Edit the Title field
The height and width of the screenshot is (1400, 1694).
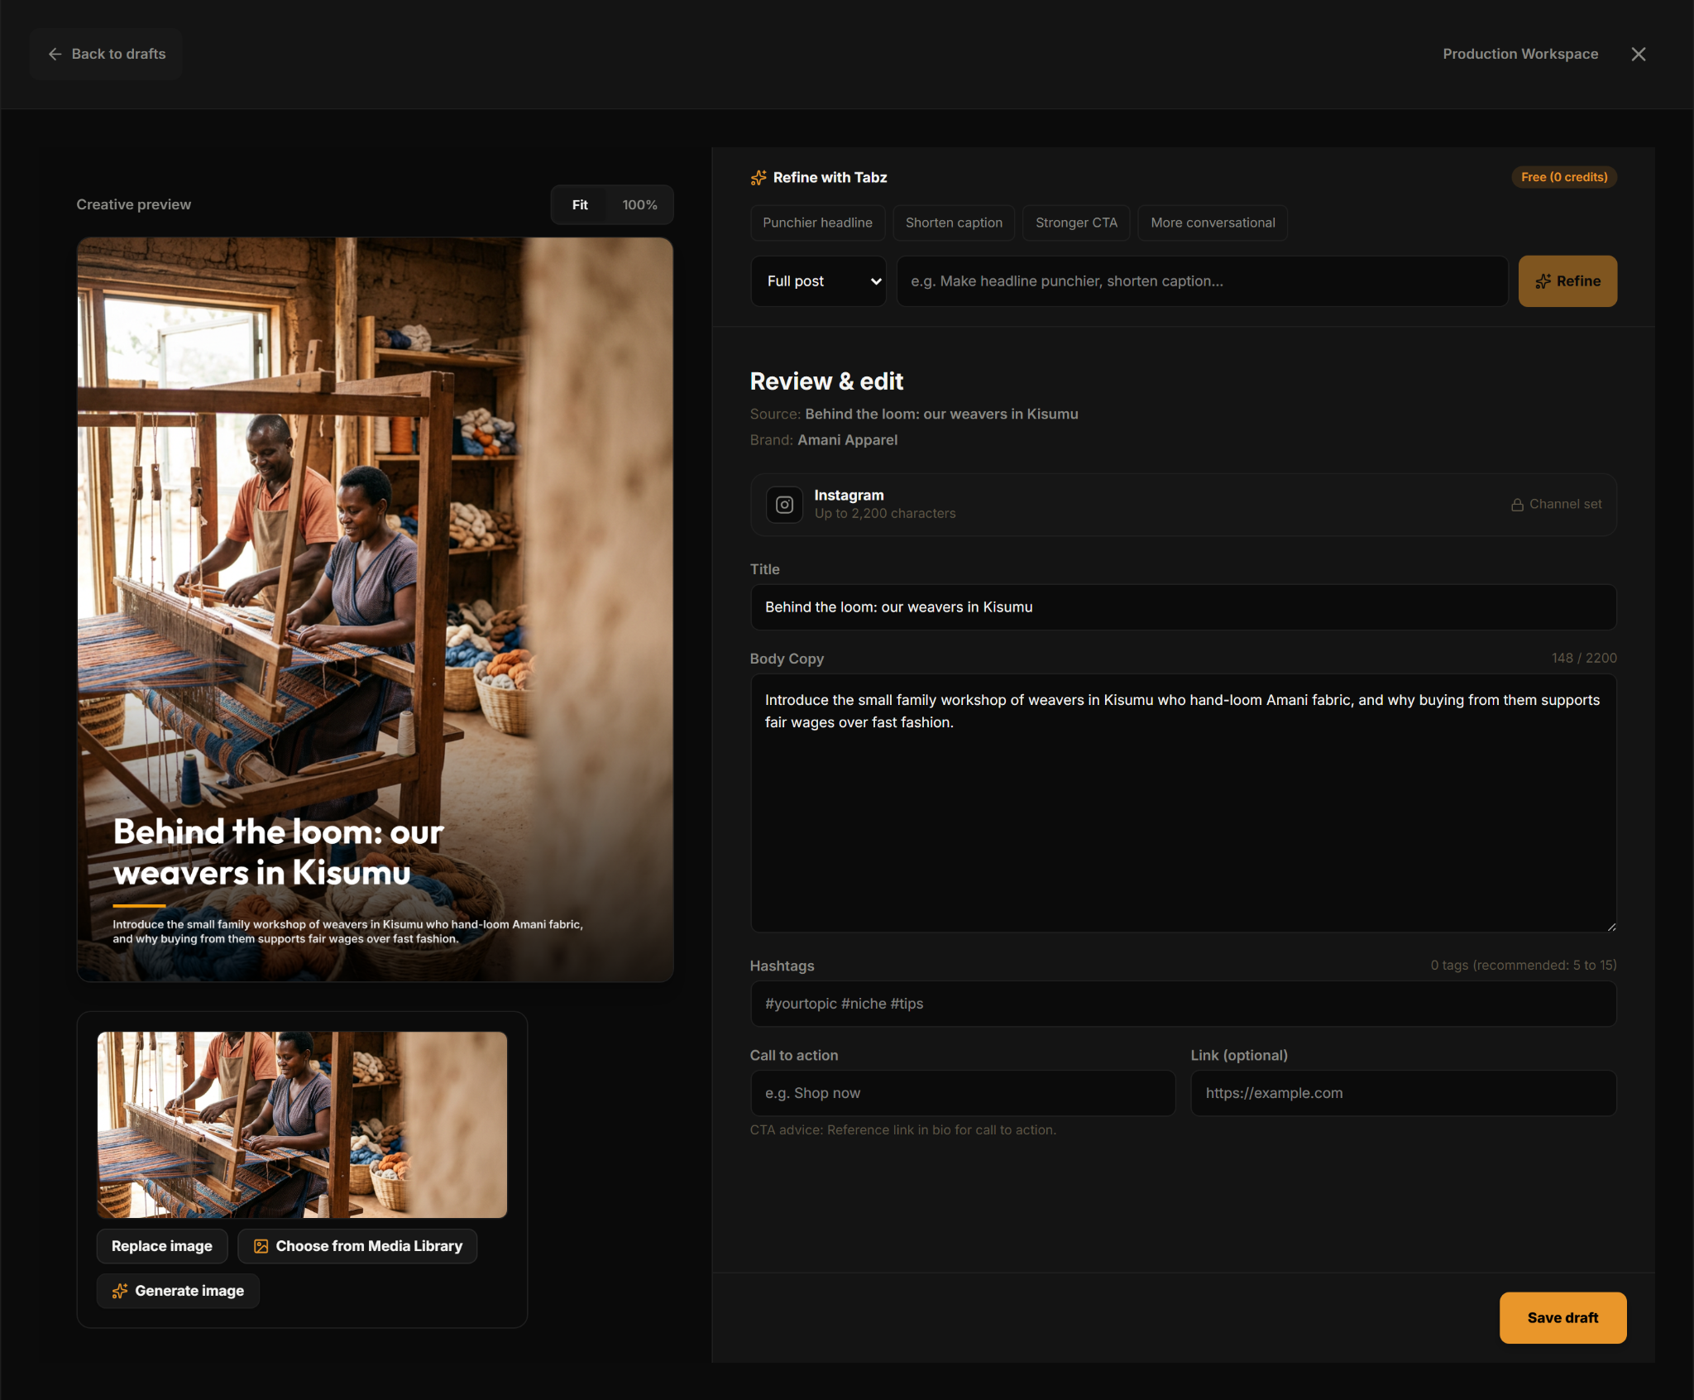pyautogui.click(x=1183, y=607)
